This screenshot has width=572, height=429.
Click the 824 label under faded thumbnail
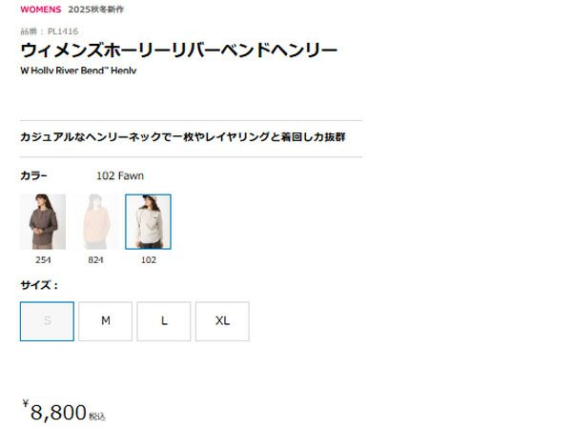point(95,260)
